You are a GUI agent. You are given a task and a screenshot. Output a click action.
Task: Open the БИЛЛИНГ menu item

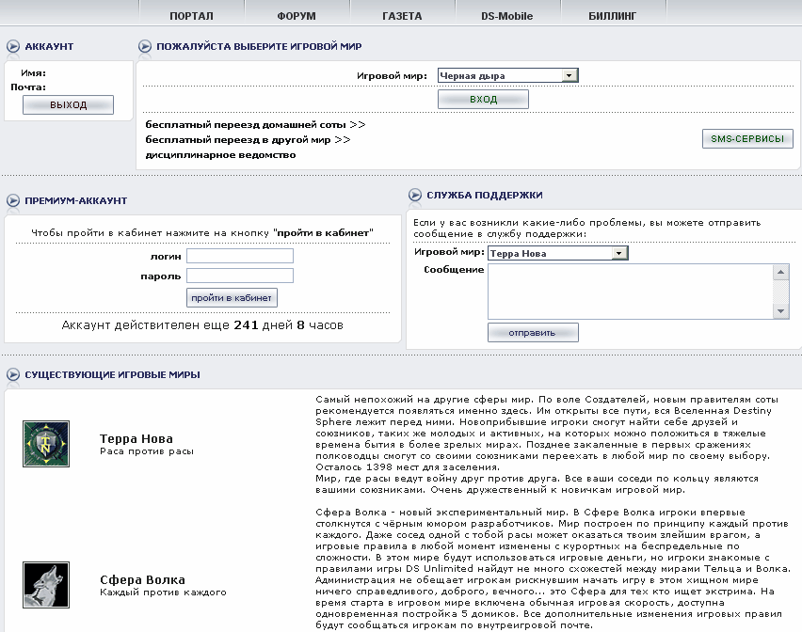[612, 16]
